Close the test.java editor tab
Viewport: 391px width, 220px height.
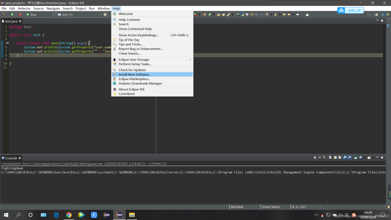click(x=20, y=21)
